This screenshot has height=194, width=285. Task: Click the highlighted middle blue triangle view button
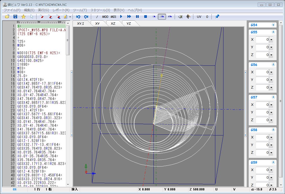point(162,17)
